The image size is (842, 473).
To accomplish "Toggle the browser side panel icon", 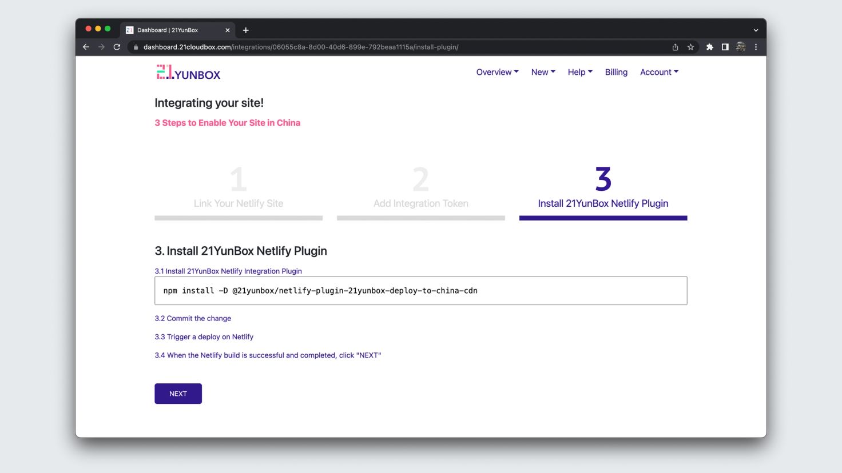I will coord(725,47).
